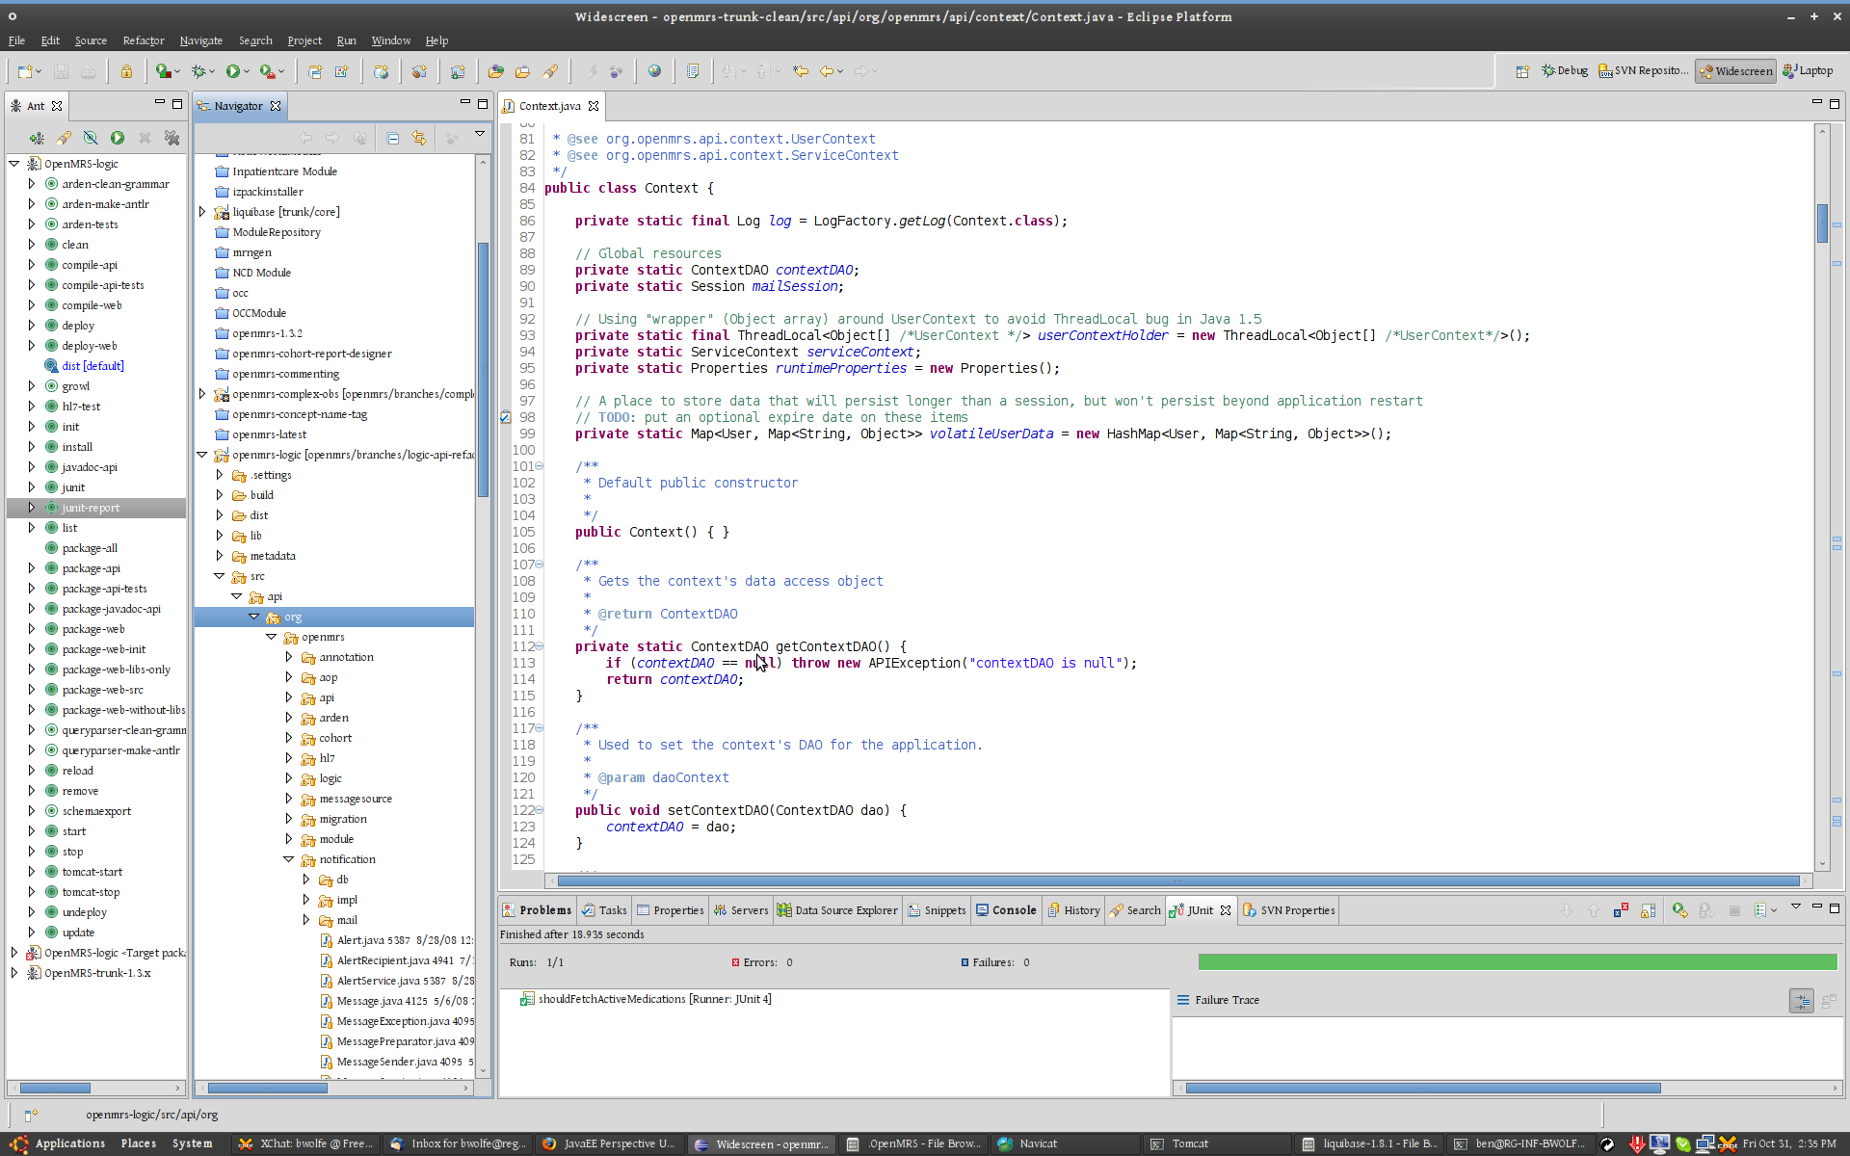1850x1156 pixels.
Task: Run the selected Ant target in Ant view
Action: click(118, 138)
